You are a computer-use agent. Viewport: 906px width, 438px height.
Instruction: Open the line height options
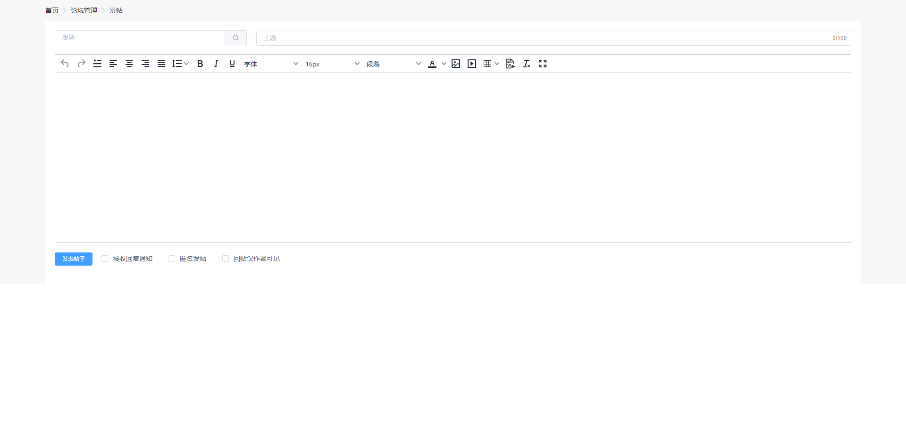click(180, 64)
